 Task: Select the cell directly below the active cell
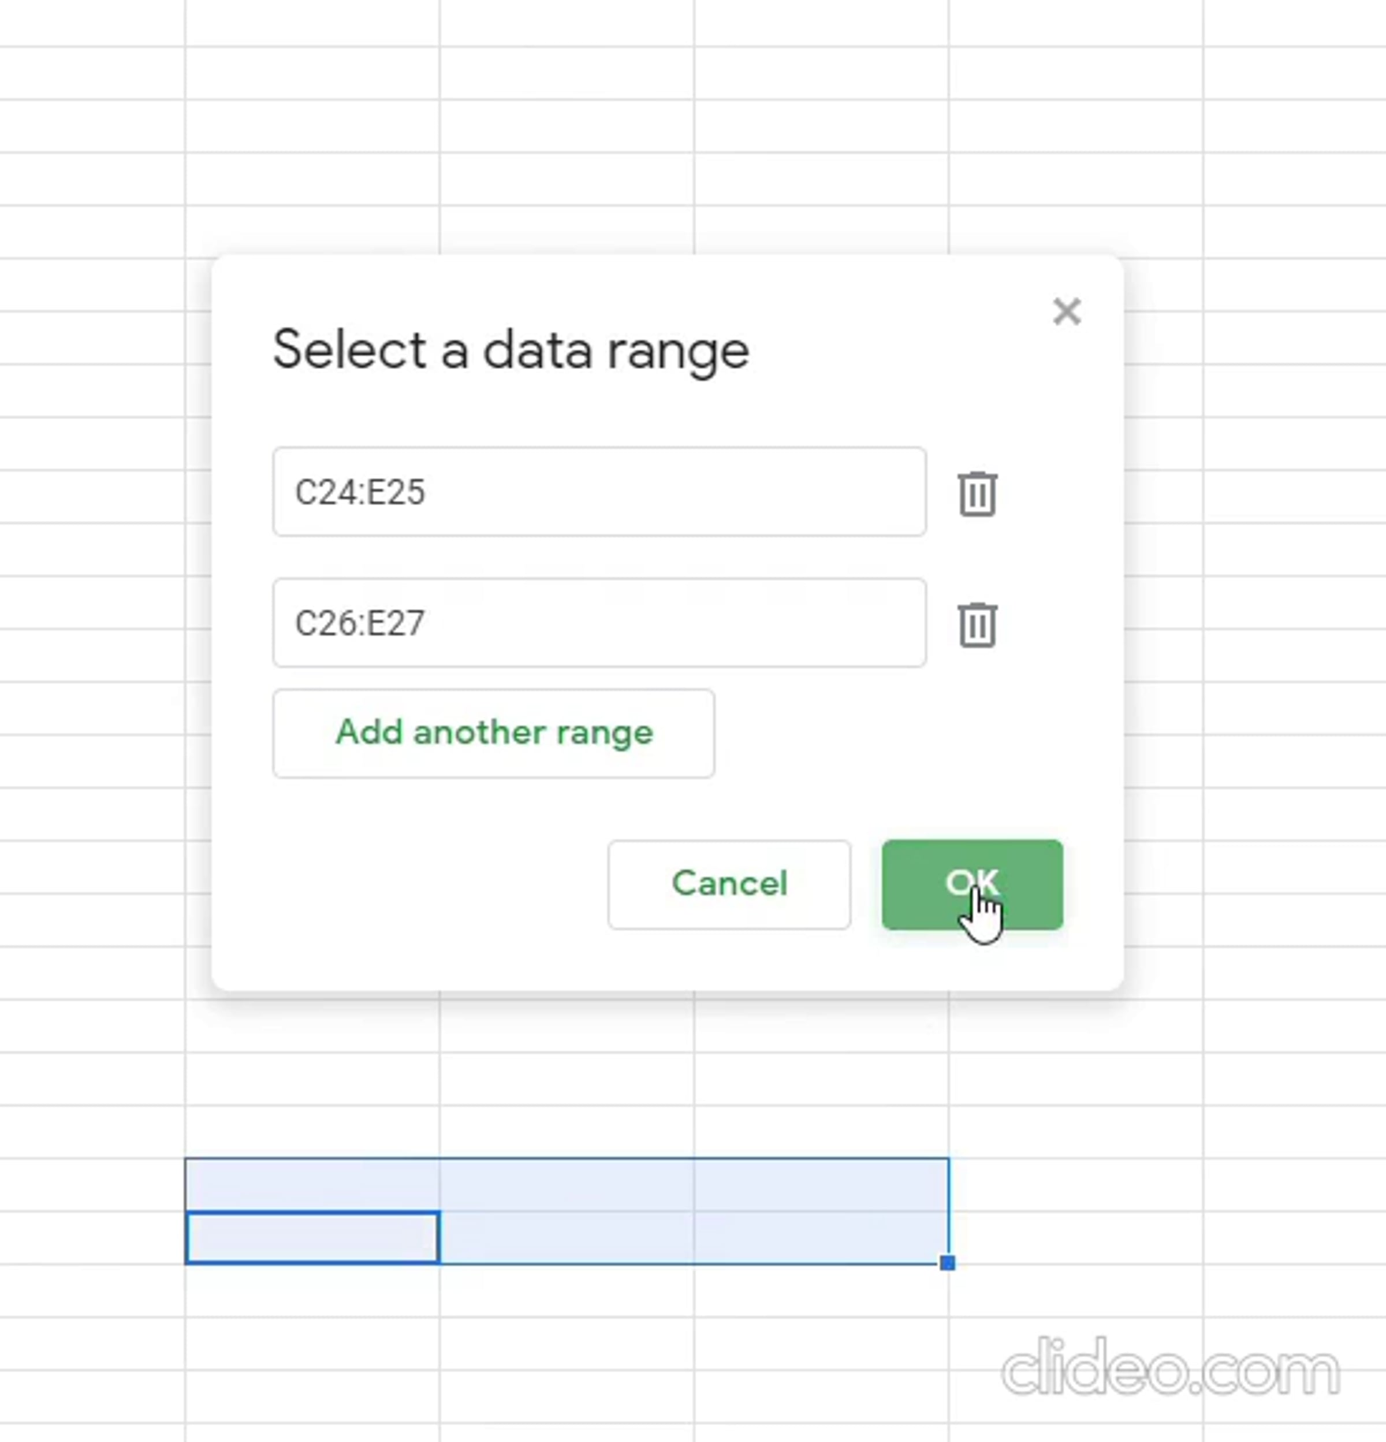[312, 1291]
